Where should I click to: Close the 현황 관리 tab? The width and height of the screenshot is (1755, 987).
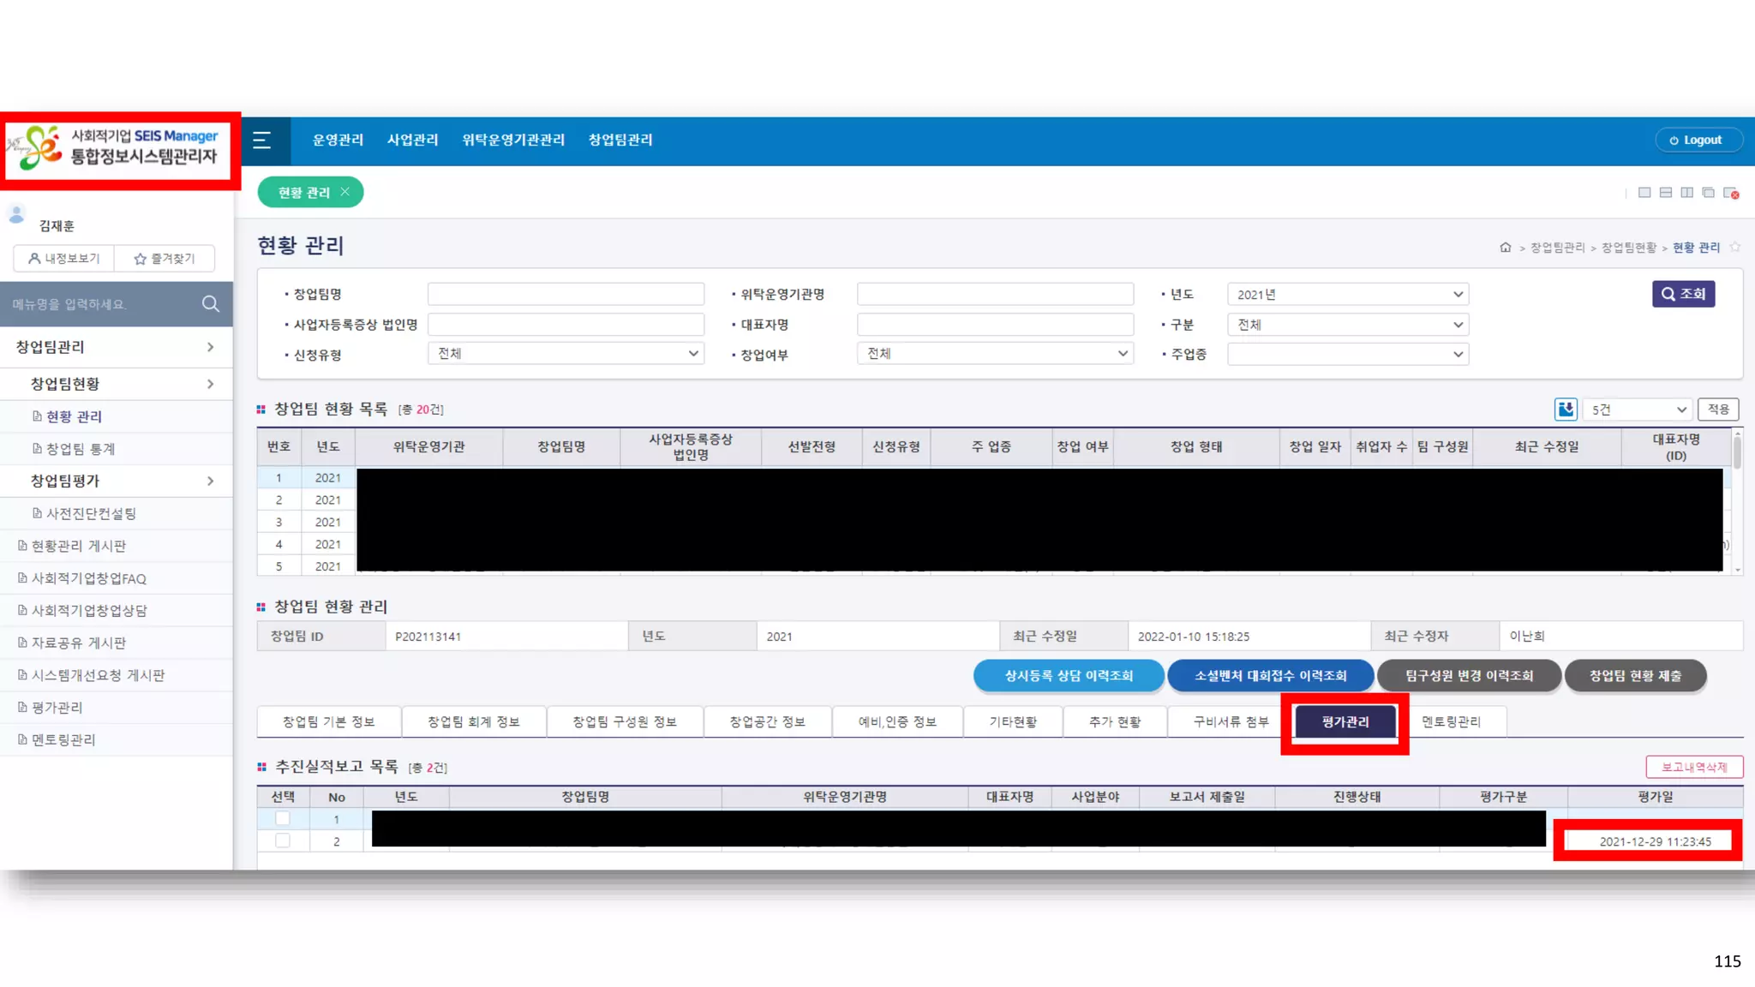(x=344, y=192)
